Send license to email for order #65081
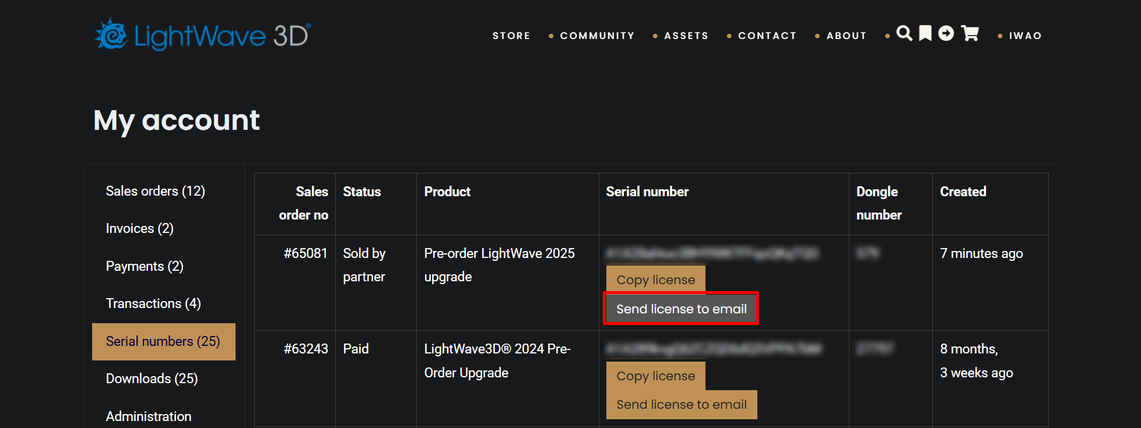 681,309
